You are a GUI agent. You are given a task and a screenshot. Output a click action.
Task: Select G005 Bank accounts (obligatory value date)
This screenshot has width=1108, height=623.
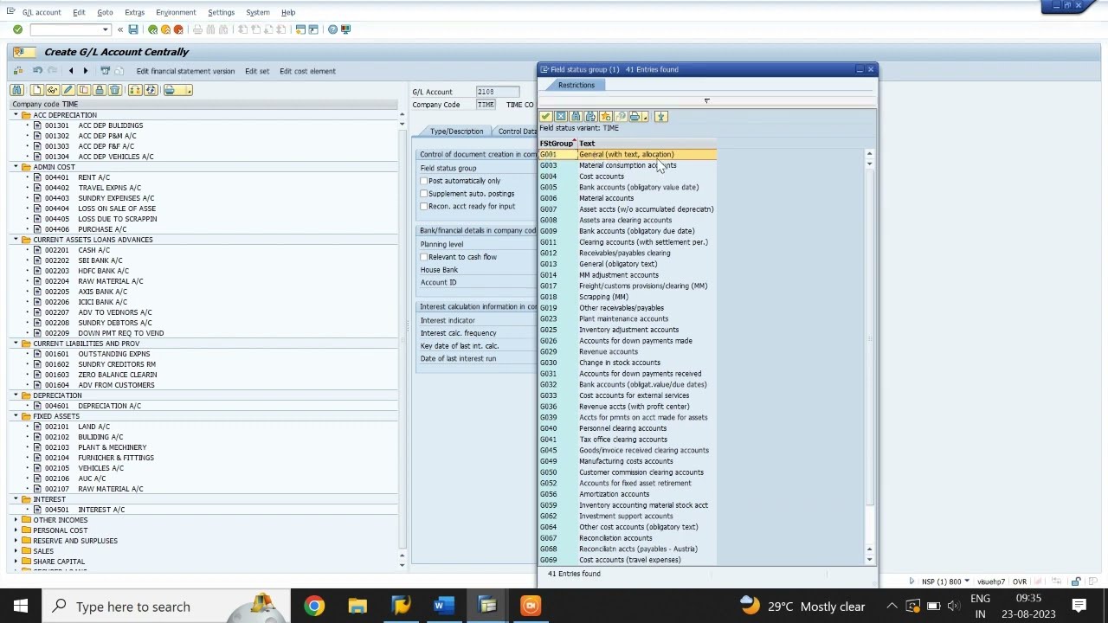click(x=628, y=187)
